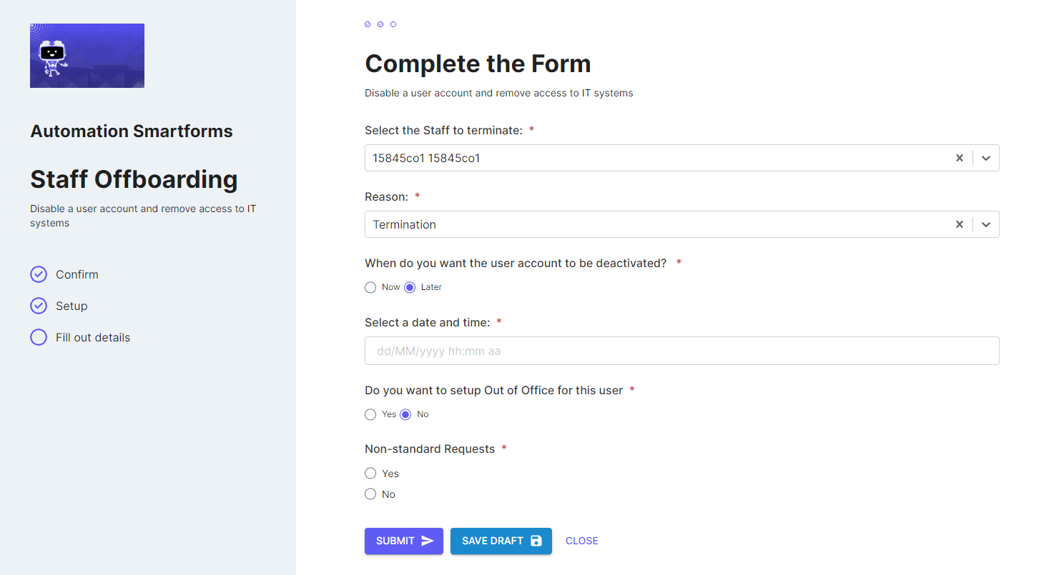
Task: Expand the Reason dropdown arrow
Action: [986, 224]
